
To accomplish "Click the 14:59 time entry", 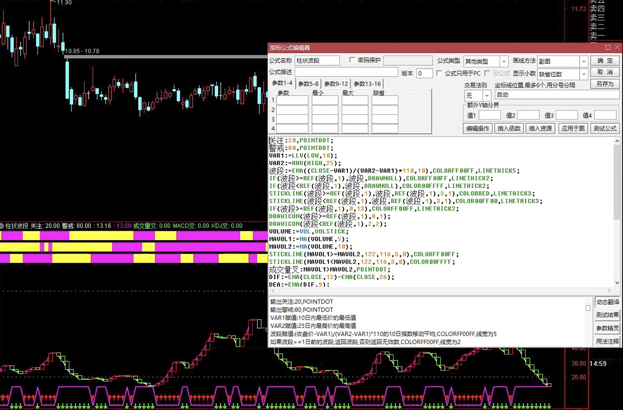I will (598, 364).
